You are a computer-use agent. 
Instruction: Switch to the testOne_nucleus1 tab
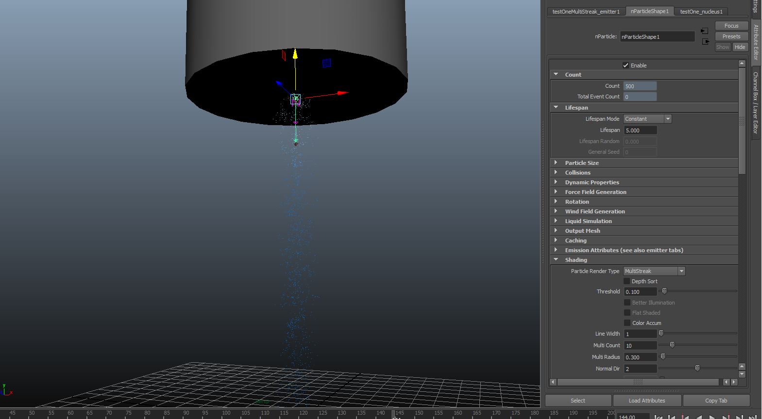coord(701,12)
